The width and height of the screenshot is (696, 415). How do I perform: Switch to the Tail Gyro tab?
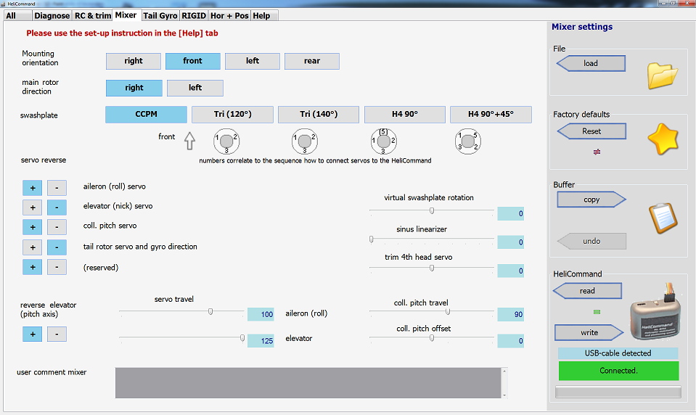160,15
